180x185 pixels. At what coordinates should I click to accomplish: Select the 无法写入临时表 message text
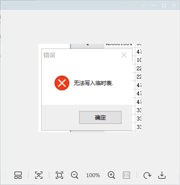click(x=93, y=83)
